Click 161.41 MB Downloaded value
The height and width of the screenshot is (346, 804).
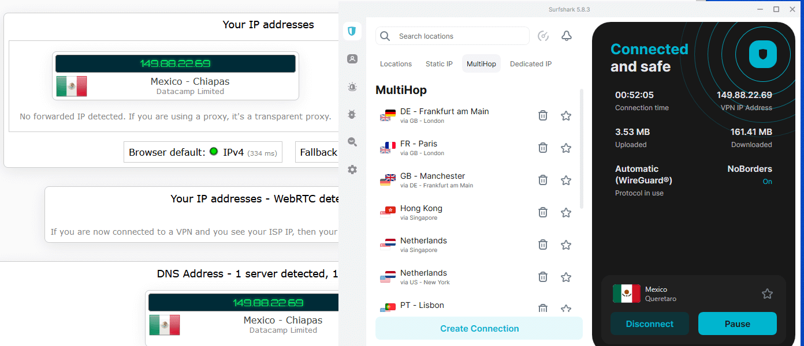tap(751, 132)
